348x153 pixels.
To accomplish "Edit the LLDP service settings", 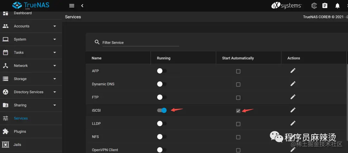I will 293,123.
